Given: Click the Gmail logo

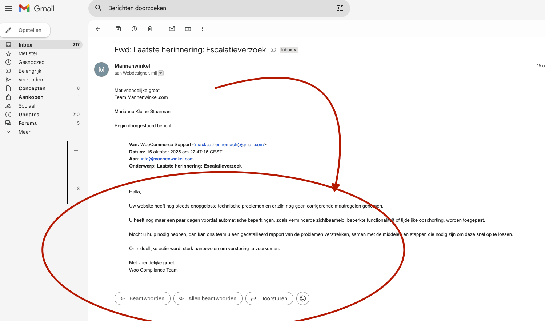Looking at the screenshot, I should click(36, 8).
